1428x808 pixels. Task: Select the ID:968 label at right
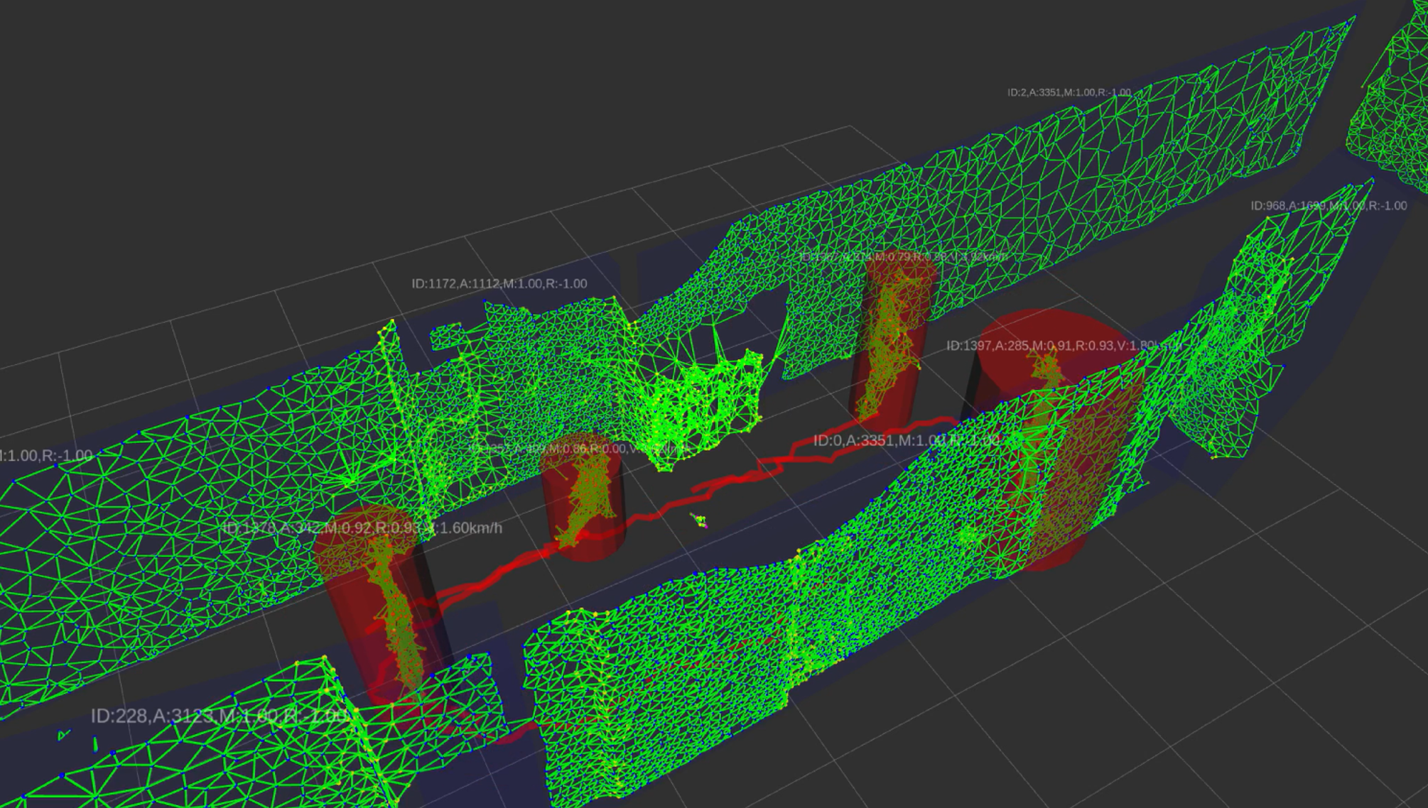(x=1328, y=206)
